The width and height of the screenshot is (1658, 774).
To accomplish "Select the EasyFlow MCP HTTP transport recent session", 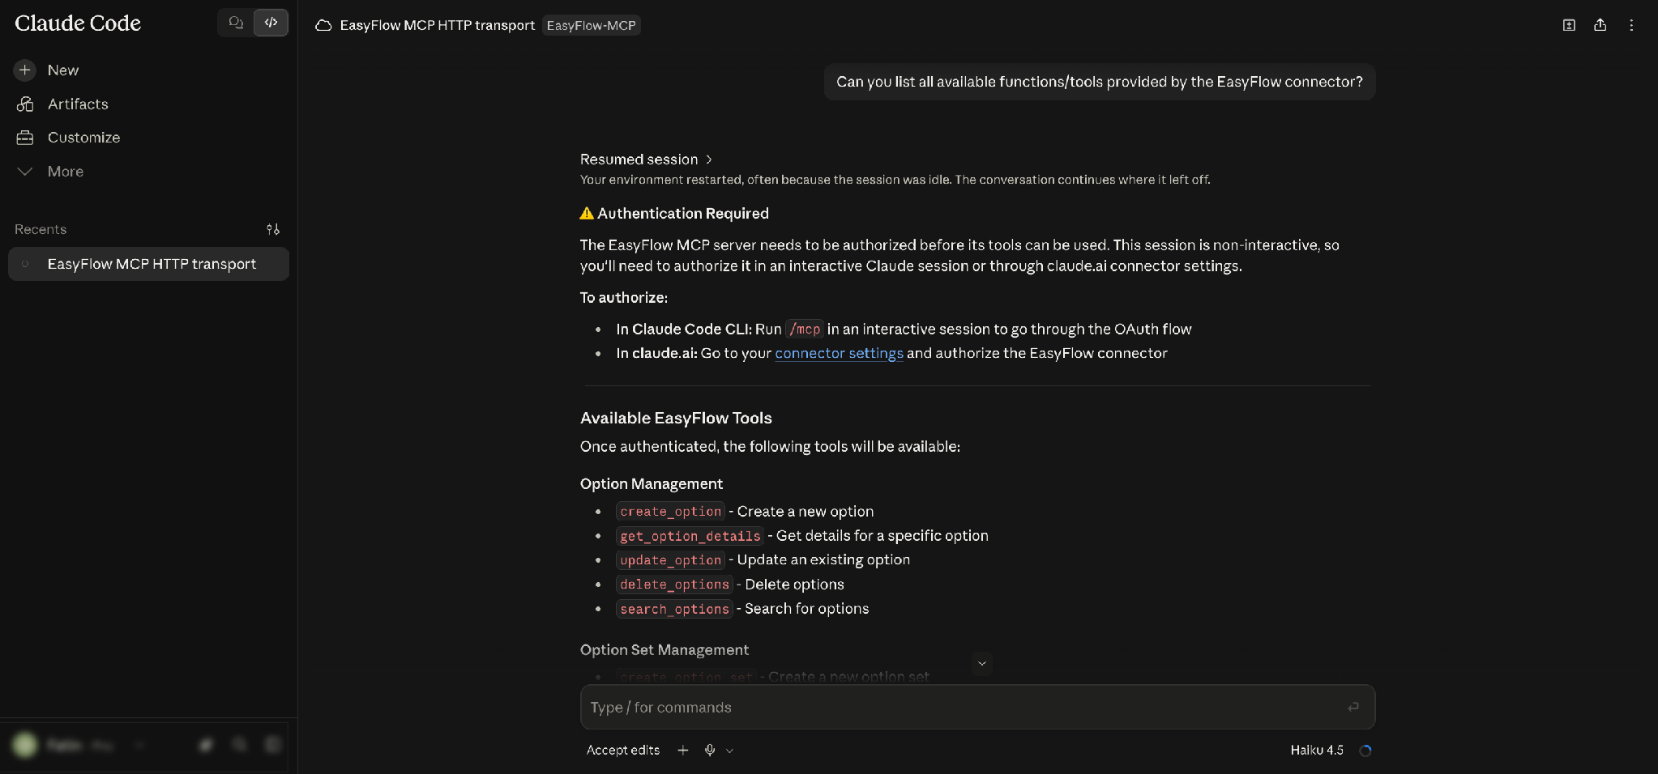I will tap(149, 264).
